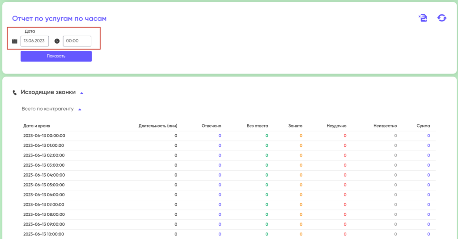Collapse the Всего по контрагенту arrow
The image size is (458, 239).
coord(80,109)
